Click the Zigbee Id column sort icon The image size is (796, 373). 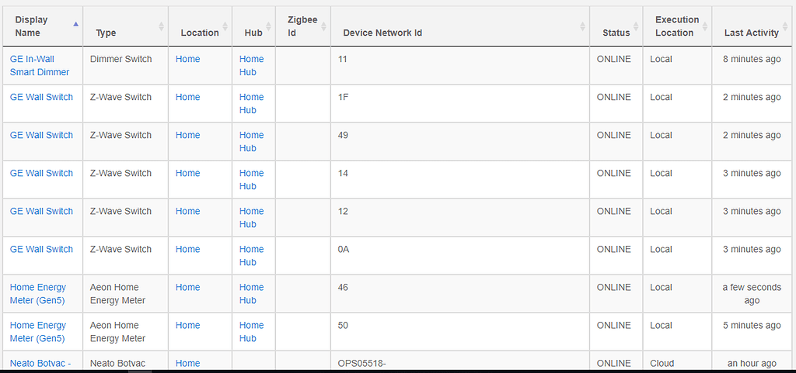(323, 26)
